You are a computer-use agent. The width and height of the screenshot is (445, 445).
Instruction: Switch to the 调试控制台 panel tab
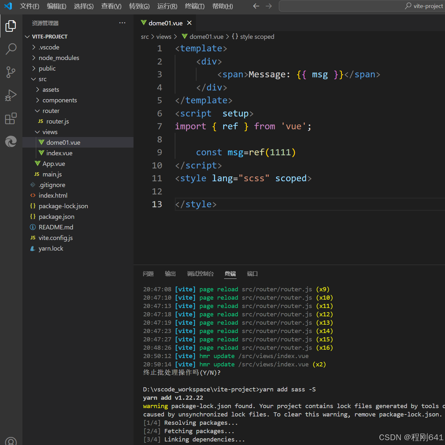[200, 274]
